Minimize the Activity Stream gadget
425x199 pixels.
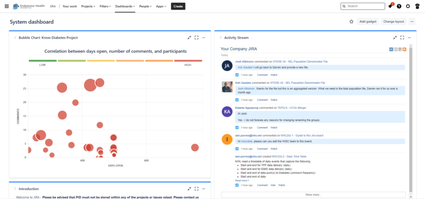(395, 38)
